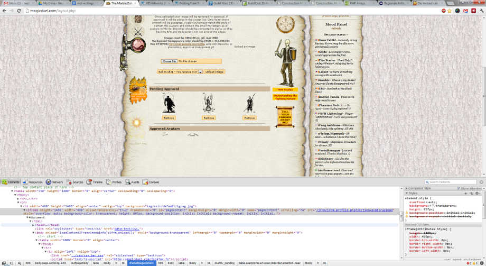
Task: Switch to the Resources panel
Action: click(x=33, y=182)
